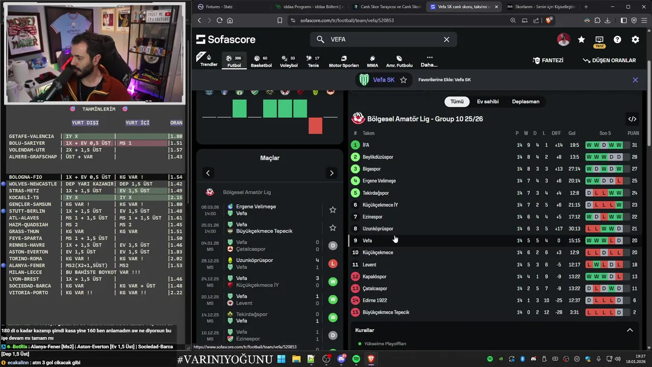Select the Ev sahibi standings filter
The image size is (652, 367).
point(487,101)
